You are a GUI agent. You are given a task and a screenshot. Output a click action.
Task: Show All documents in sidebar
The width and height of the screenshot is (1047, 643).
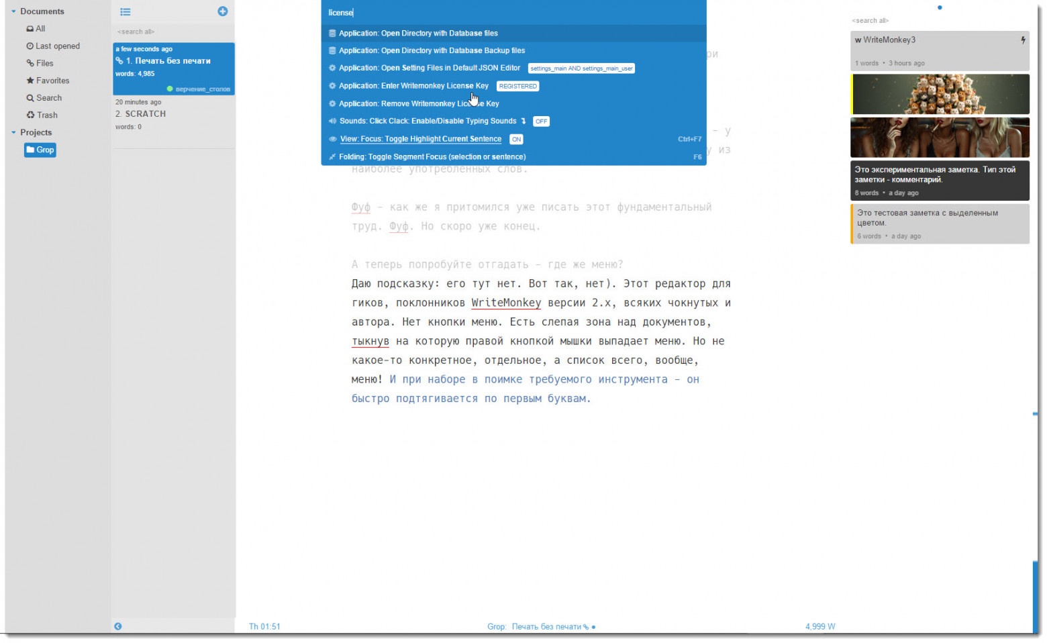[x=36, y=29]
